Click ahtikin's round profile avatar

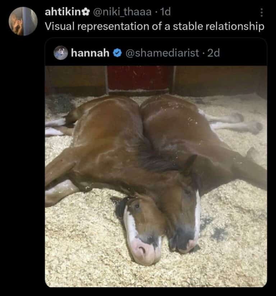pos(23,21)
